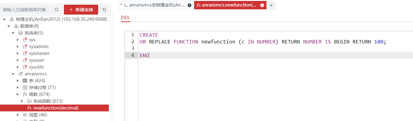Click the sys database icon
The height and width of the screenshot is (121, 413).
(25, 40)
